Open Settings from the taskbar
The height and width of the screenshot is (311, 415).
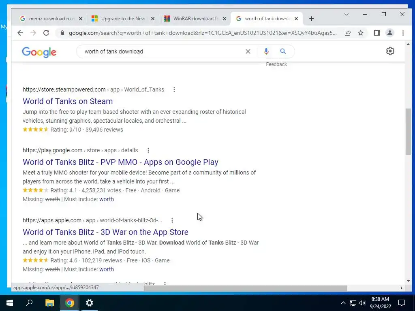(x=90, y=303)
